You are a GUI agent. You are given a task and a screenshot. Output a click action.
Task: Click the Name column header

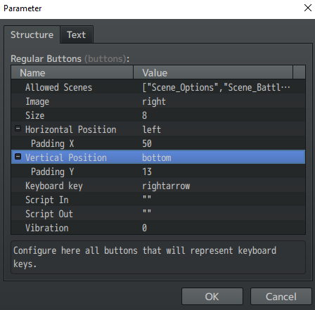(x=72, y=72)
